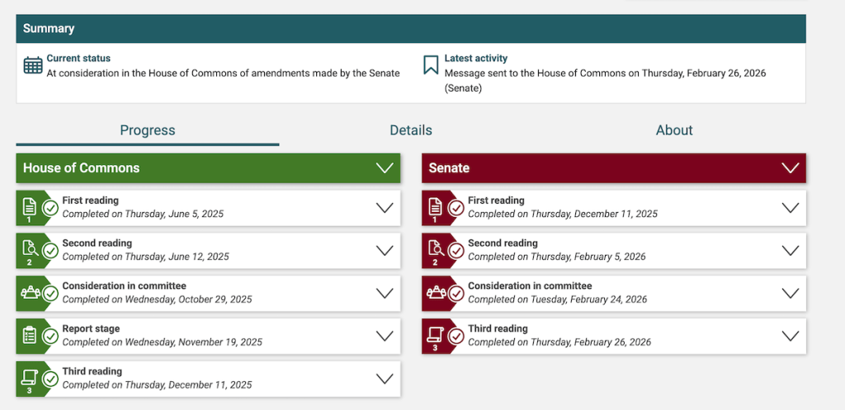Expand Senate Third reading February 26 chevron
The image size is (845, 410).
(x=790, y=337)
